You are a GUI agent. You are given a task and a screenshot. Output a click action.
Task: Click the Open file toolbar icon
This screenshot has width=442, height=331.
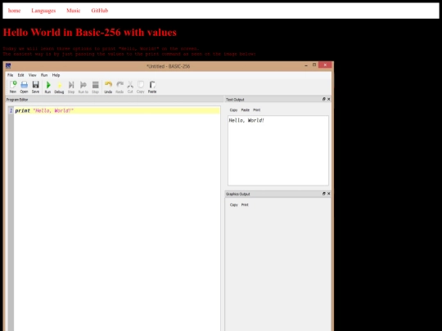click(25, 87)
